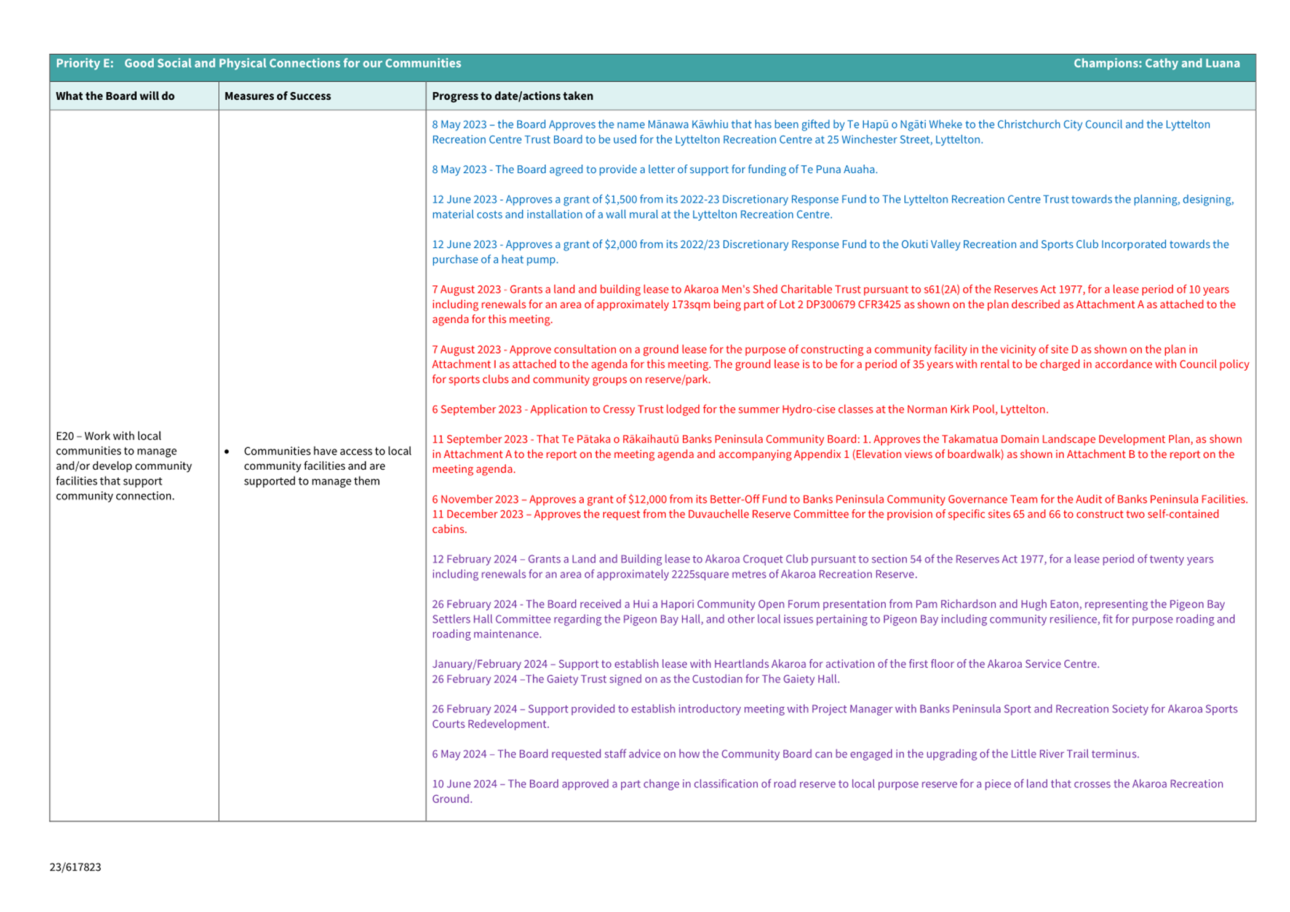Click the Te Puna Auaha letter of support entry
1290x912 pixels.
[654, 169]
